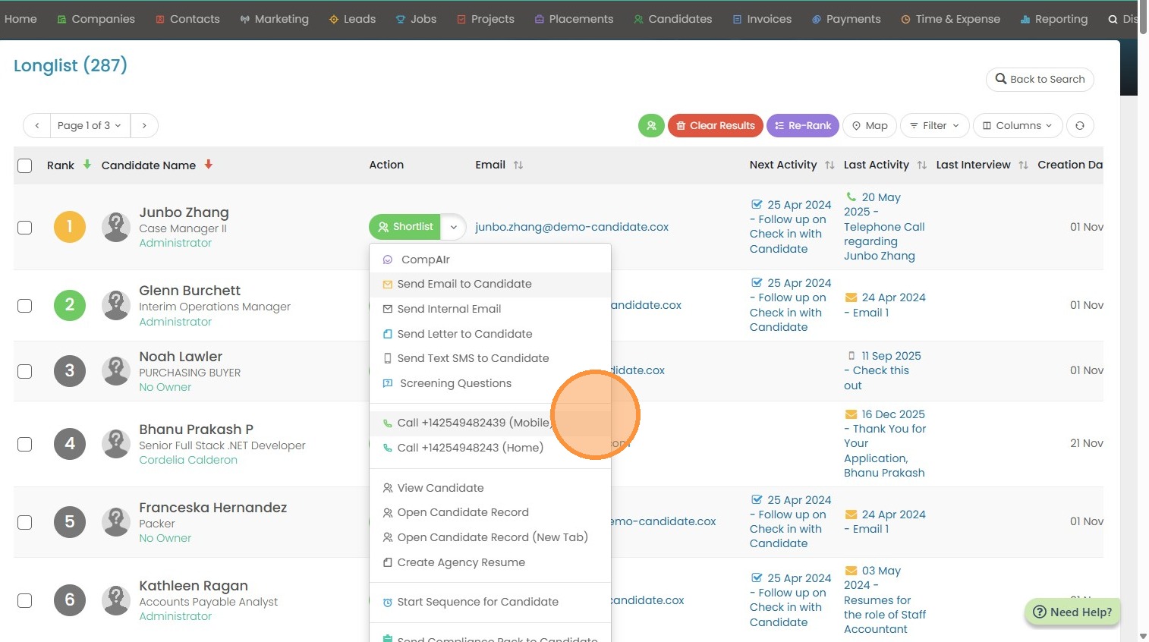Select Noah Lawler's row checkbox

tap(25, 371)
